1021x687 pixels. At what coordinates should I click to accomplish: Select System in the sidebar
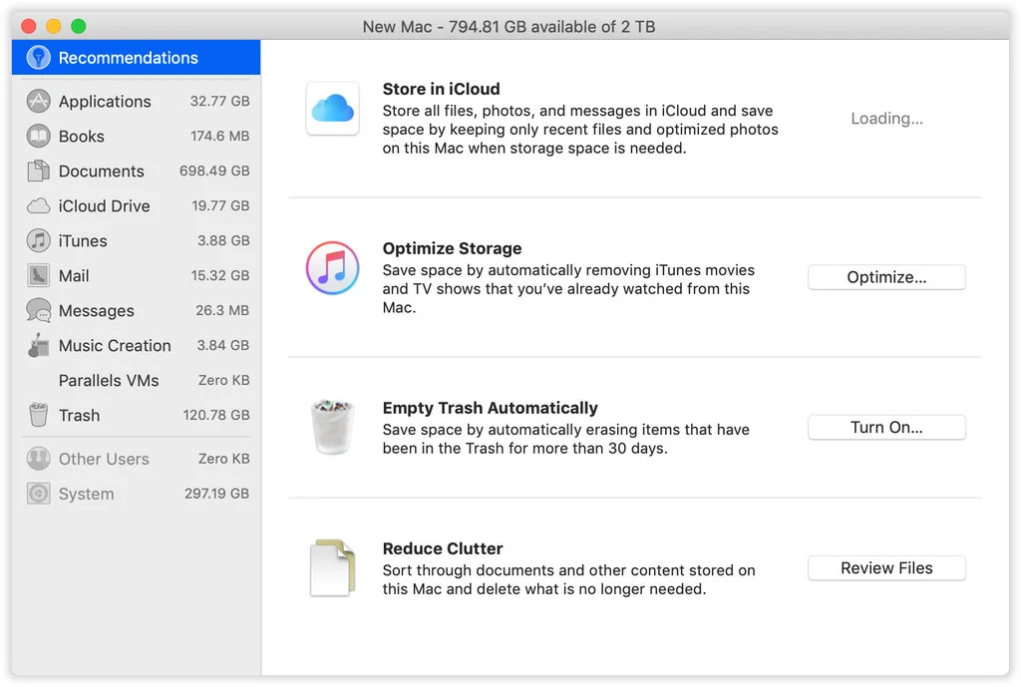pyautogui.click(x=136, y=494)
